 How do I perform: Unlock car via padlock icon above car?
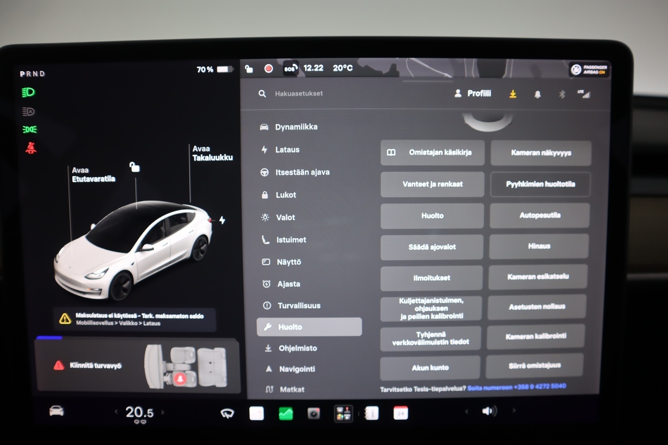point(134,167)
